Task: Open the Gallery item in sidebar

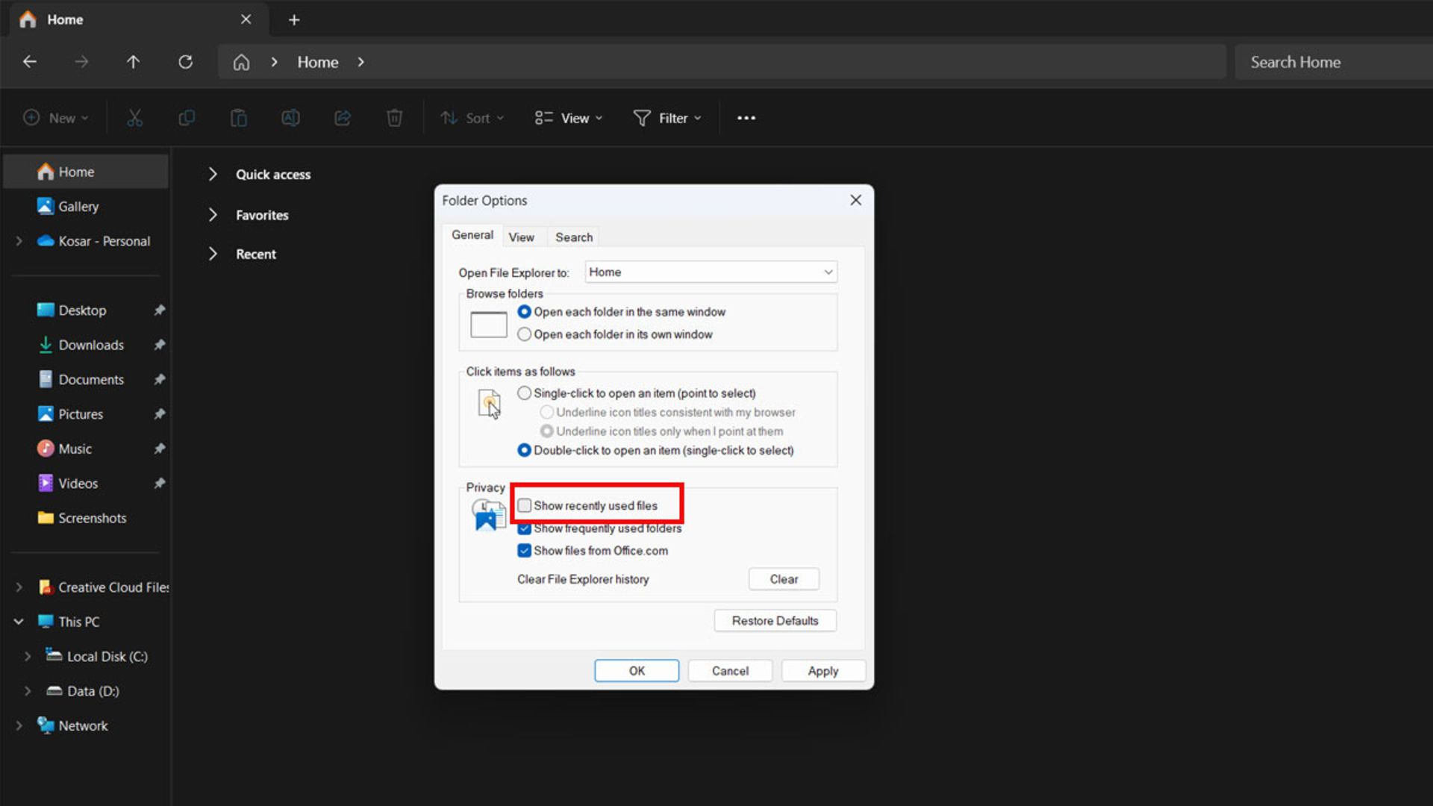Action: tap(78, 207)
